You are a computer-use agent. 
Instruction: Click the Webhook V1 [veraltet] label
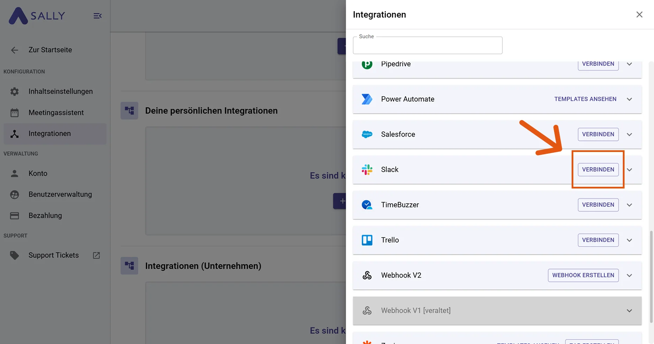(416, 311)
